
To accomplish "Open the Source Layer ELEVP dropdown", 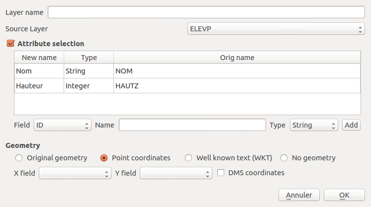I will 276,29.
